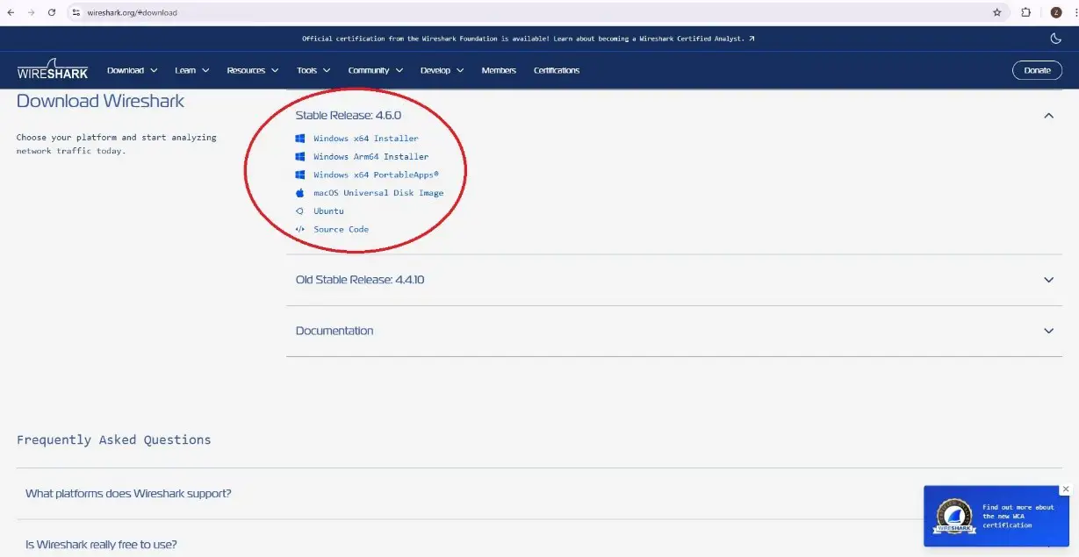The image size is (1079, 557).
Task: Click the WCA certification badge image
Action: tap(953, 517)
